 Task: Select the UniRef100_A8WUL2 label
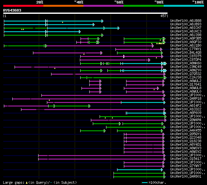point(186,81)
